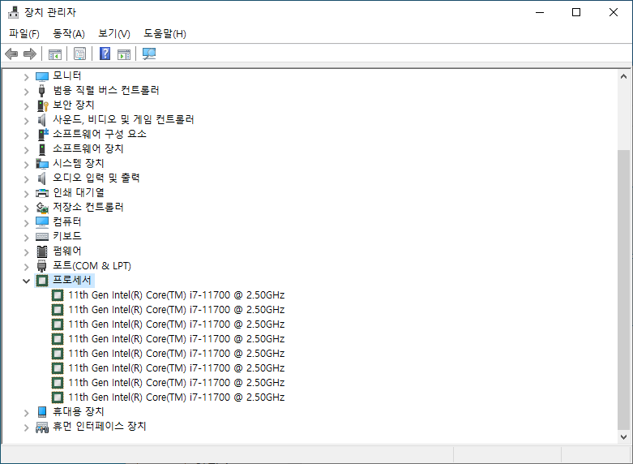
Task: Expand the 펌웨어 node
Action: click(x=26, y=251)
